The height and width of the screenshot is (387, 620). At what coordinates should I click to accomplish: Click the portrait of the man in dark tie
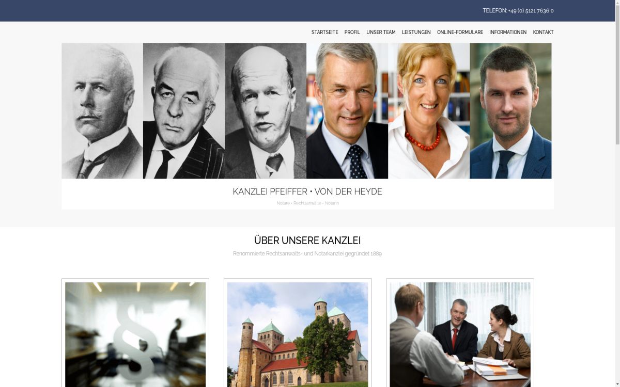pos(347,110)
